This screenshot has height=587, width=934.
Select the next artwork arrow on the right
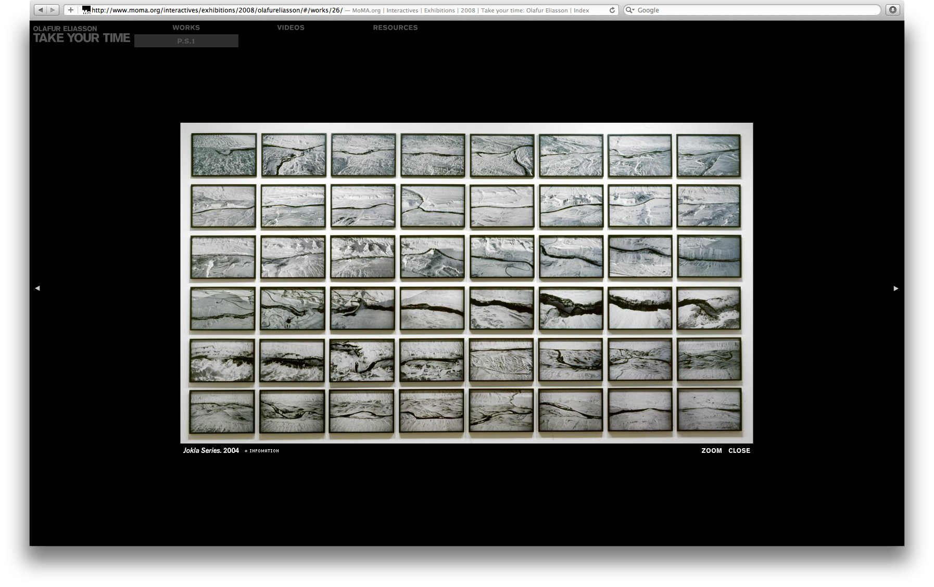896,288
